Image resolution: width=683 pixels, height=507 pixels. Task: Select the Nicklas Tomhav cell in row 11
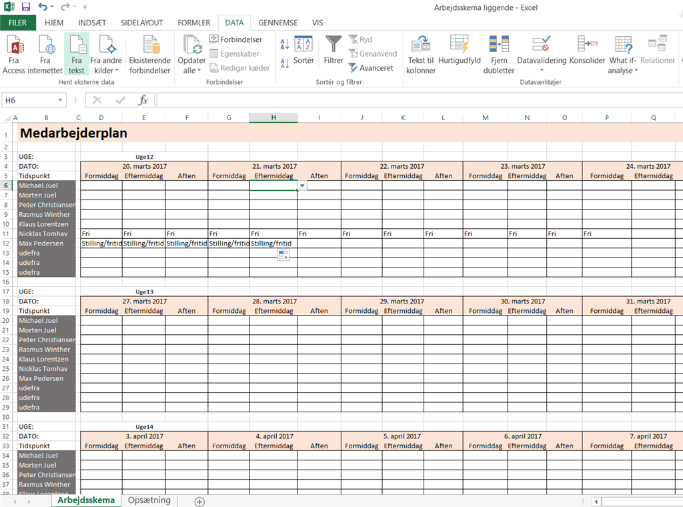pos(46,234)
